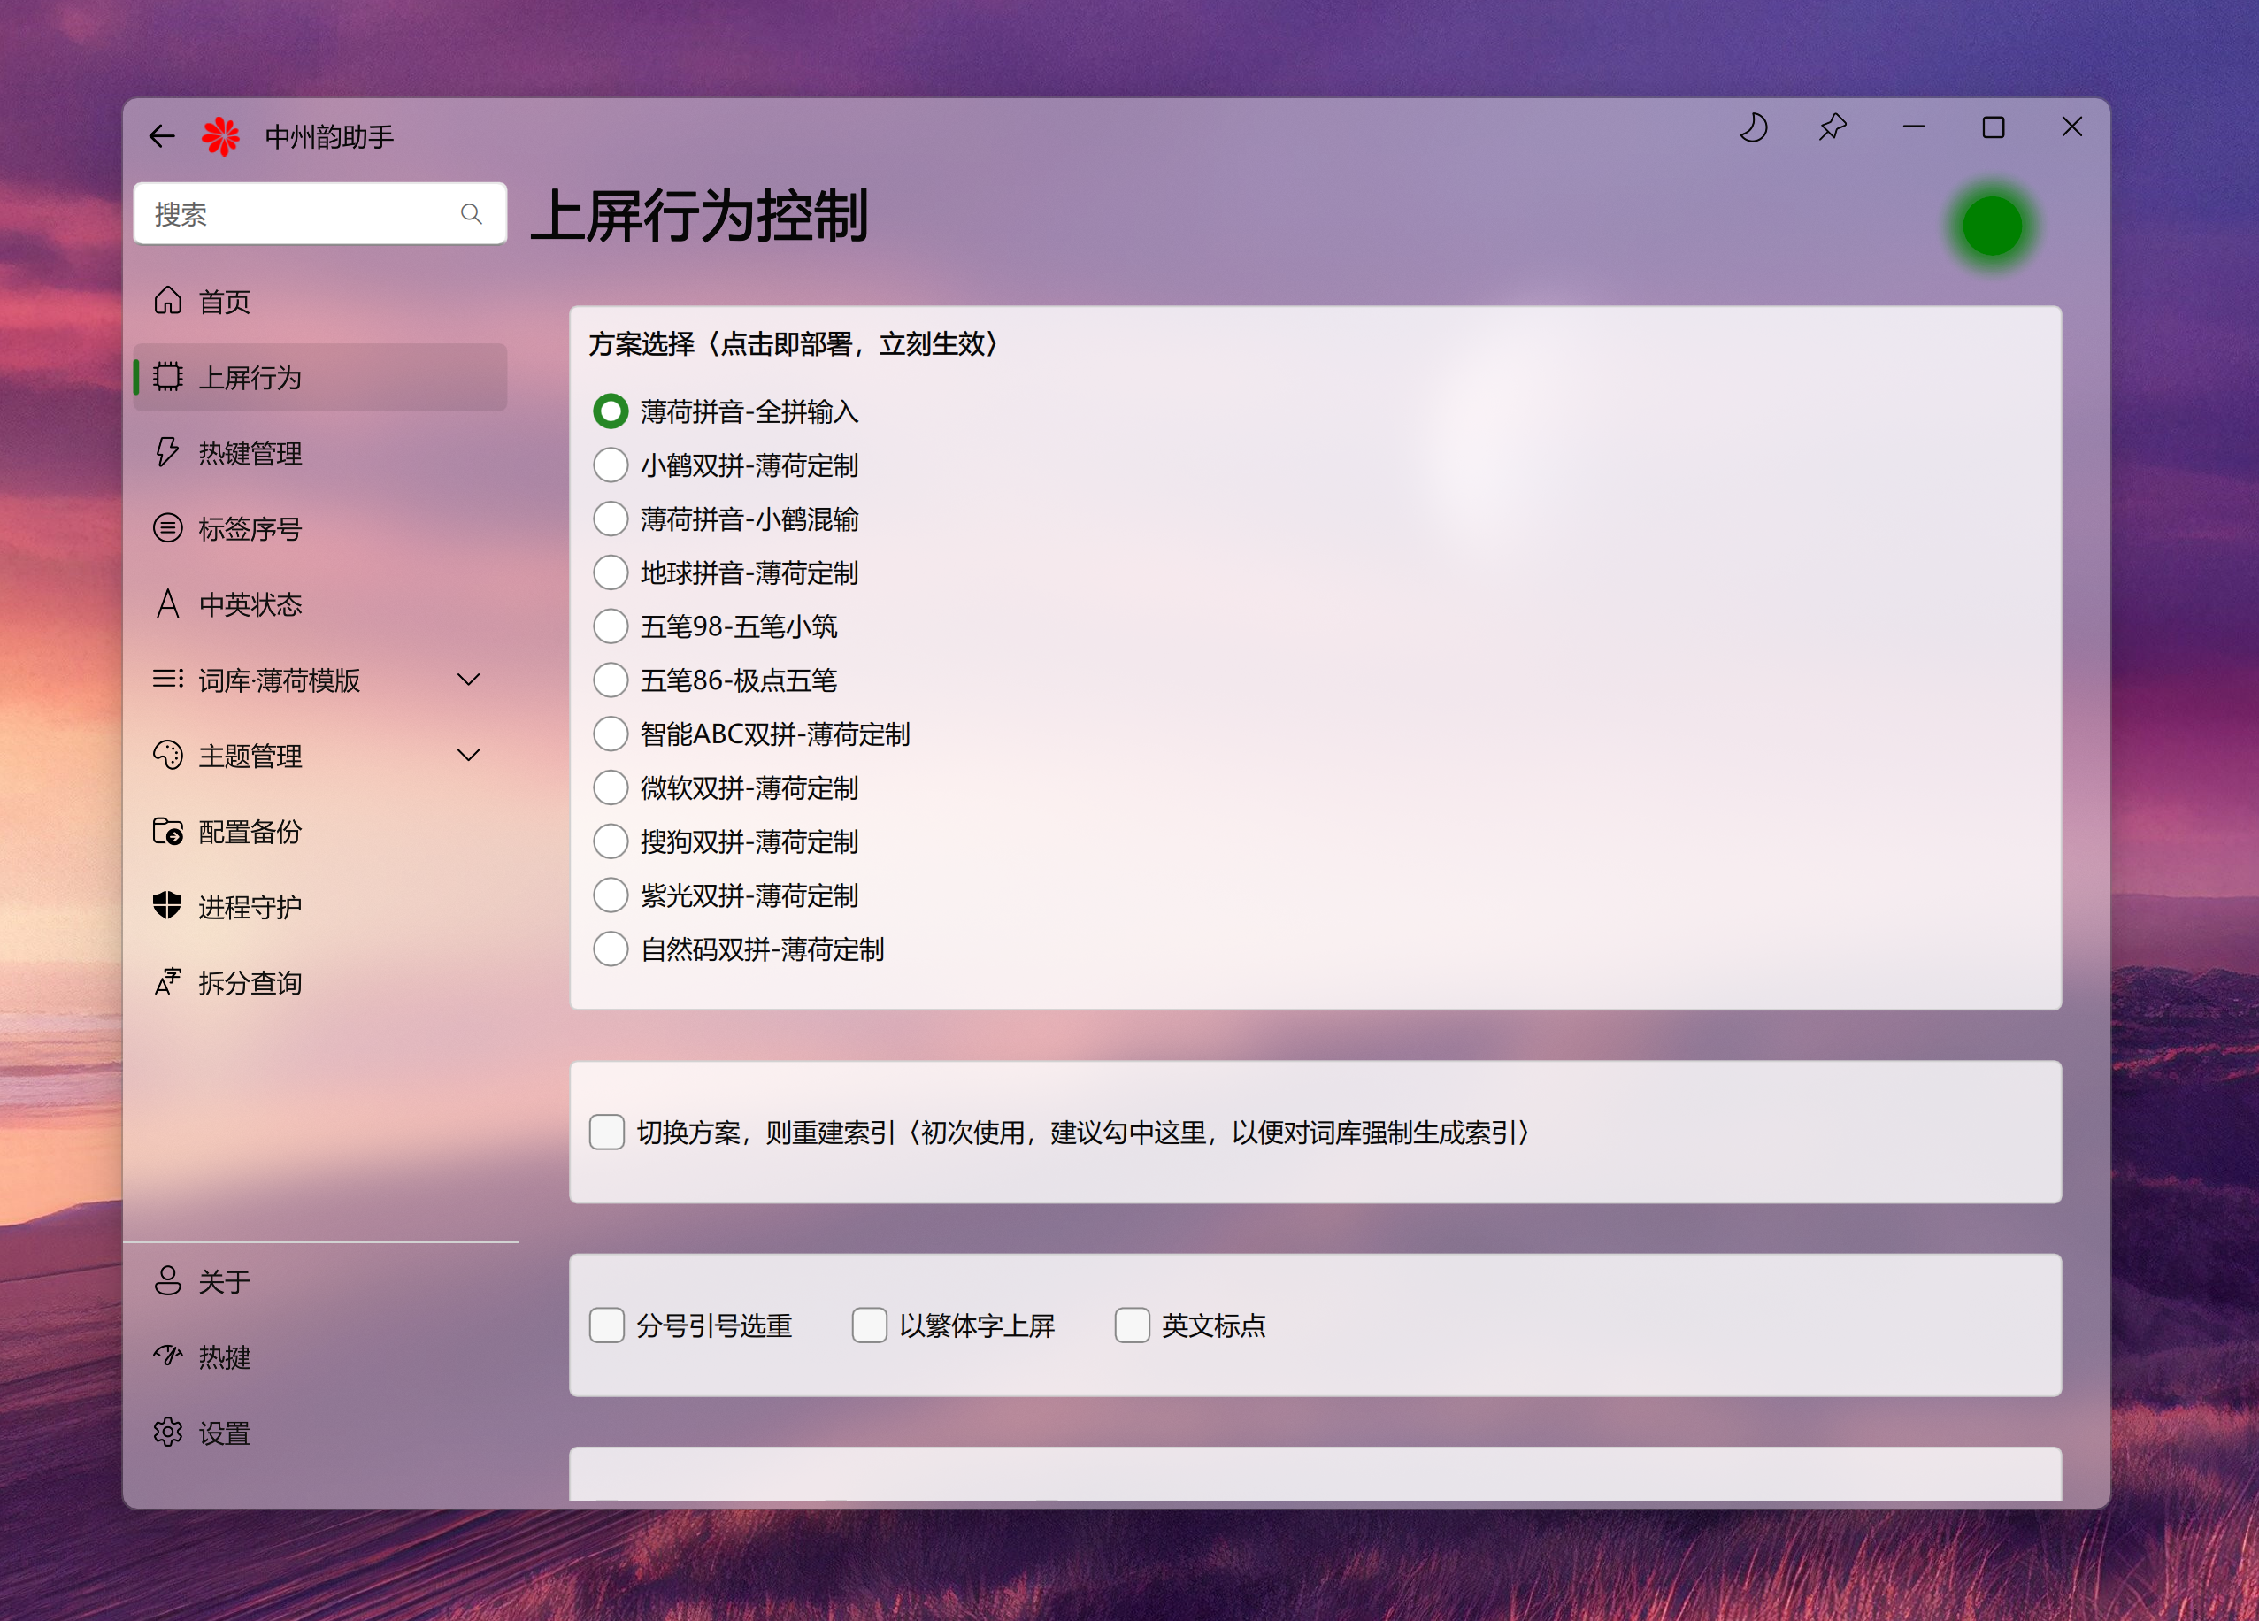Image resolution: width=2259 pixels, height=1621 pixels.
Task: Click the green status circle
Action: (1992, 227)
